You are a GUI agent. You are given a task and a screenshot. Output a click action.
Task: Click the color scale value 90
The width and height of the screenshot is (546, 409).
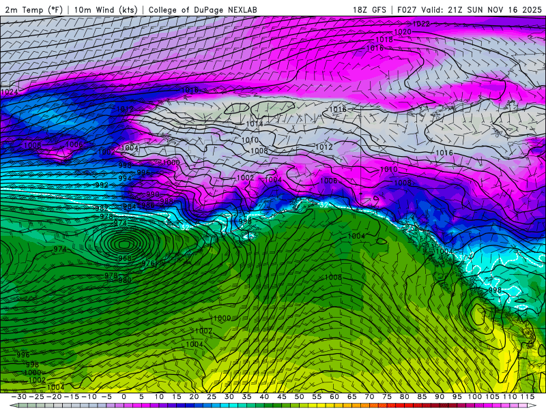(x=440, y=397)
